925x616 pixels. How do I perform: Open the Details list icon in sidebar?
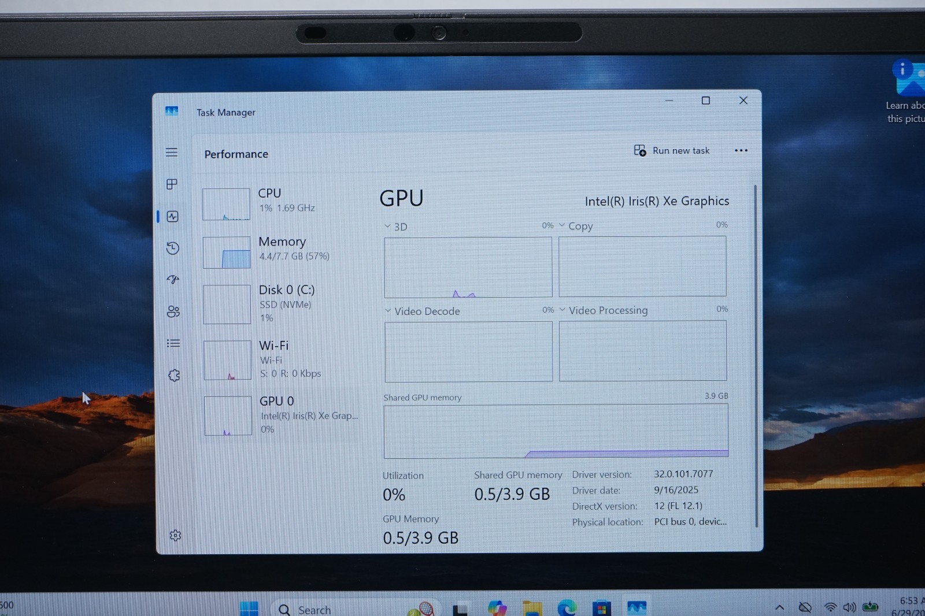pyautogui.click(x=173, y=343)
